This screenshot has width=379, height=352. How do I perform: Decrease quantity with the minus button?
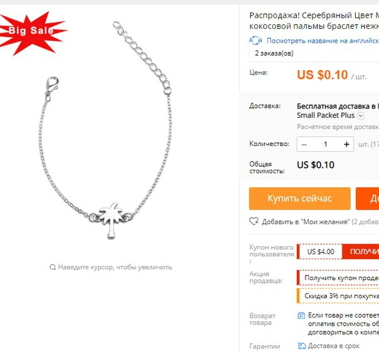pyautogui.click(x=304, y=144)
